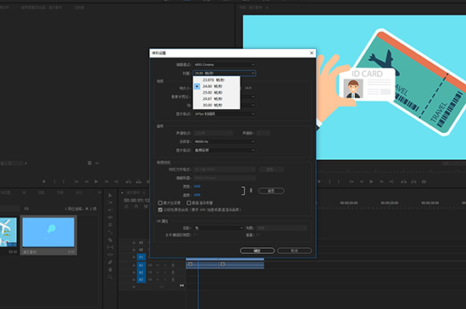Select the Slip tool
466x309 pixels.
(110, 247)
